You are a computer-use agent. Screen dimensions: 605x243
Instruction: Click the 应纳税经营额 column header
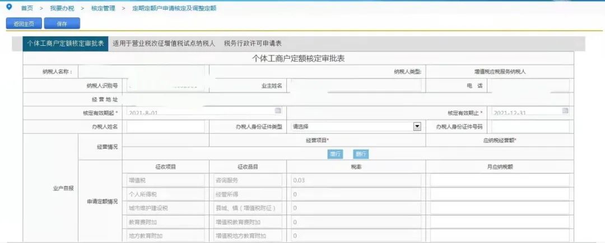click(500, 141)
